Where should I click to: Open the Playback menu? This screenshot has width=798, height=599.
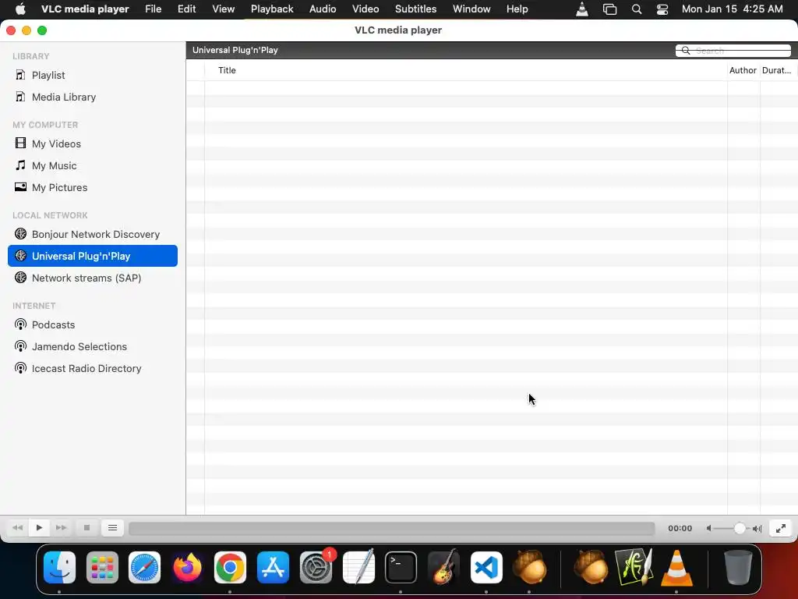tap(272, 9)
